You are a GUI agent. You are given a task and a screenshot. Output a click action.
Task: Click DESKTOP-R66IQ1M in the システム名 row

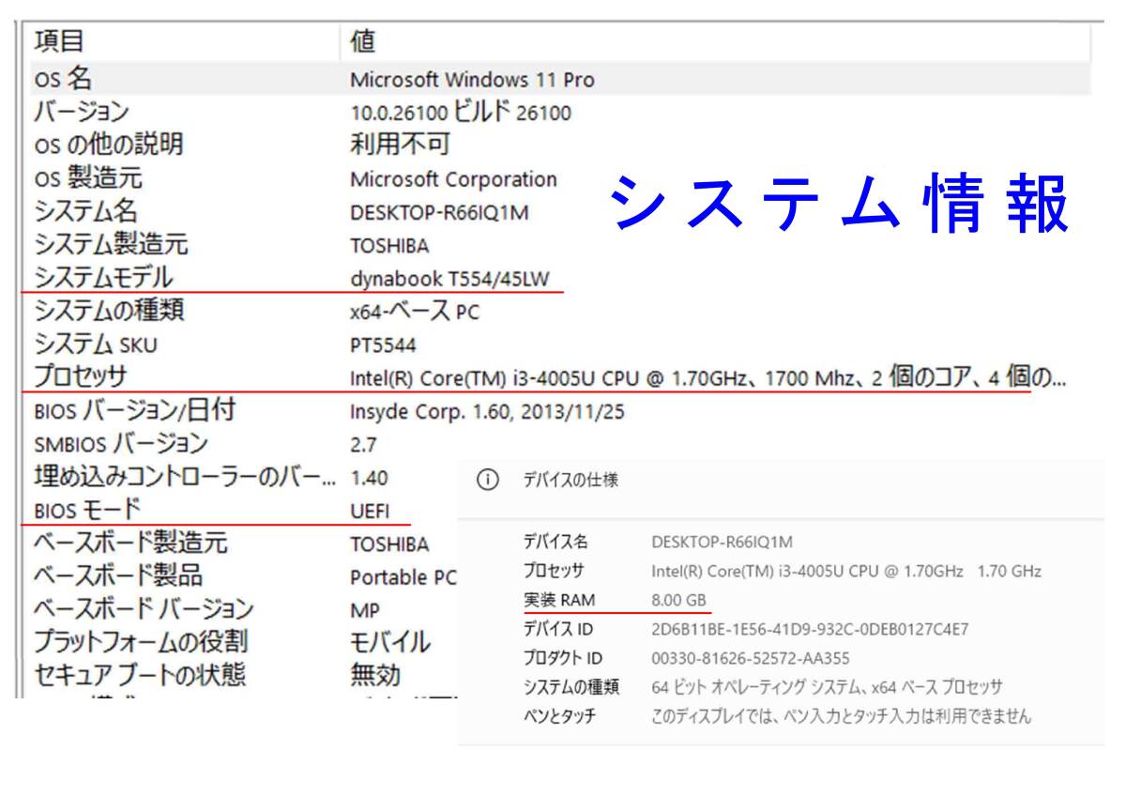point(439,213)
